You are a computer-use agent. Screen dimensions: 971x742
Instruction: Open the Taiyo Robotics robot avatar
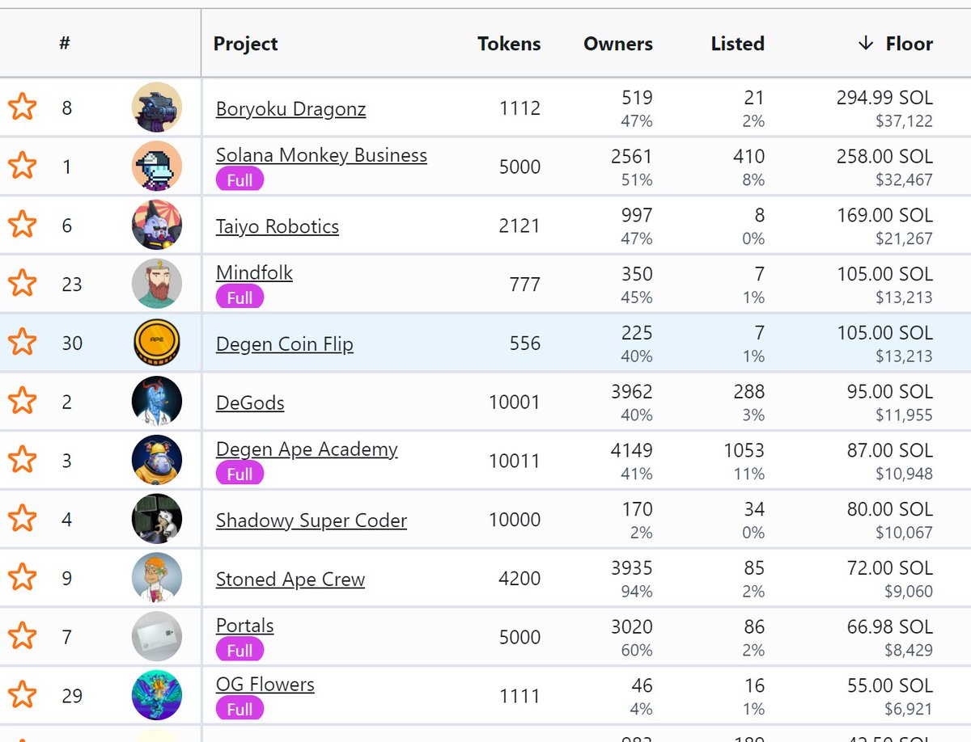157,225
